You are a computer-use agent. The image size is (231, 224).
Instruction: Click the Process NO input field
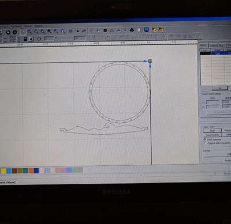click(80, 38)
